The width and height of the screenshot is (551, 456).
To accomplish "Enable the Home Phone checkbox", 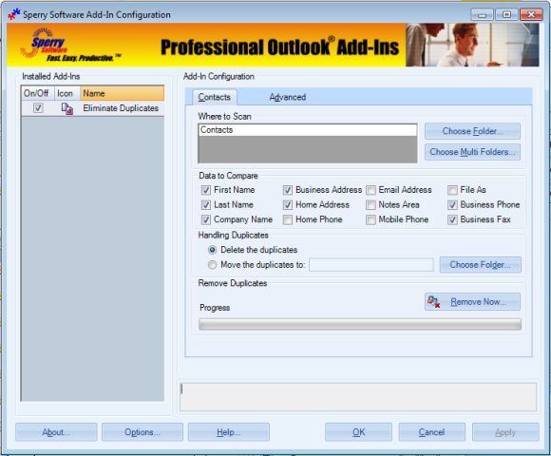I will pos(288,219).
